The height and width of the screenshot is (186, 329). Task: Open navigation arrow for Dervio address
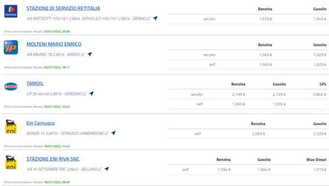pos(155,18)
